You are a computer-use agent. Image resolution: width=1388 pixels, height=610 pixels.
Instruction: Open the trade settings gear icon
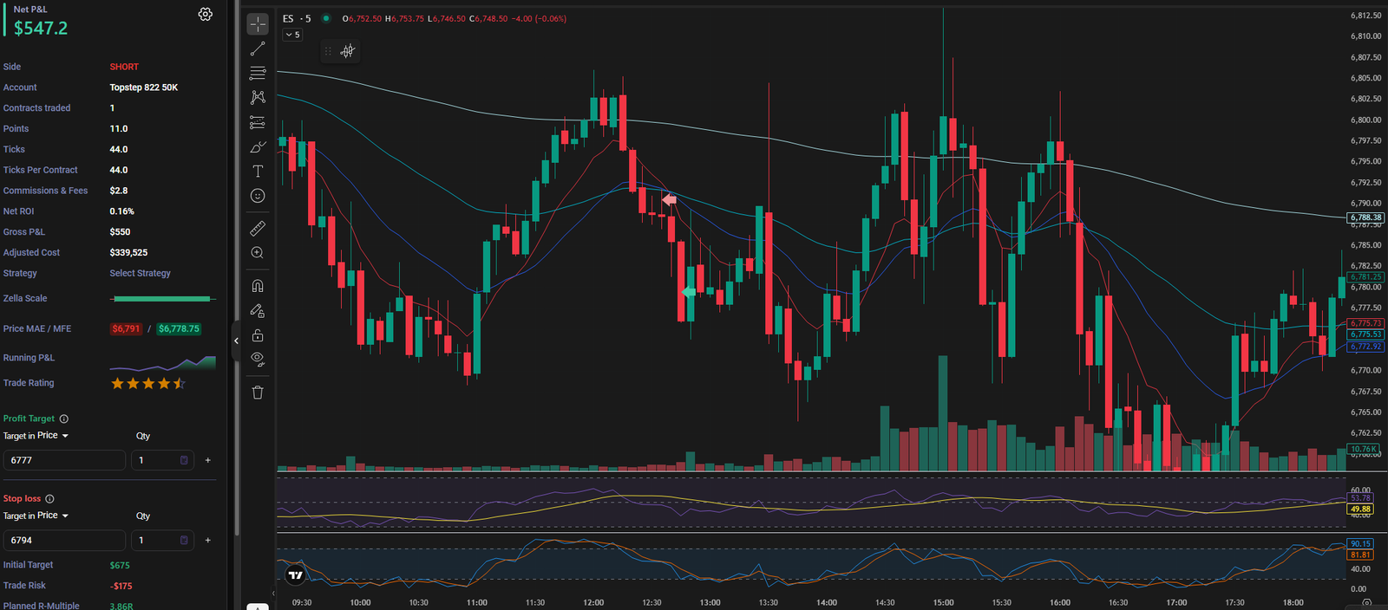tap(205, 14)
